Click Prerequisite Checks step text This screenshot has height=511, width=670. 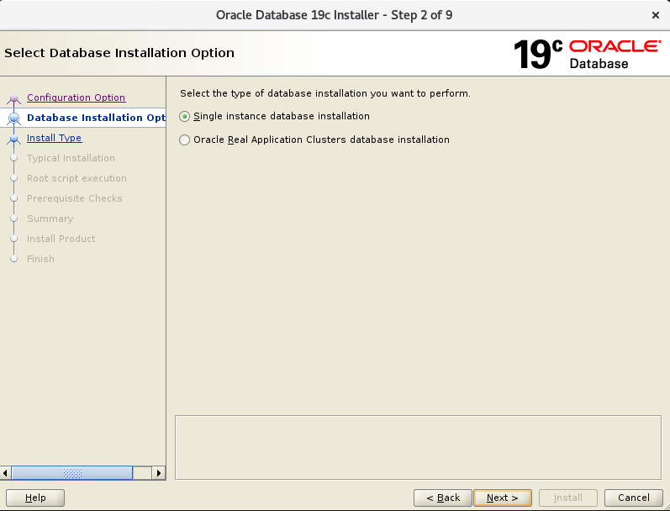pyautogui.click(x=75, y=198)
